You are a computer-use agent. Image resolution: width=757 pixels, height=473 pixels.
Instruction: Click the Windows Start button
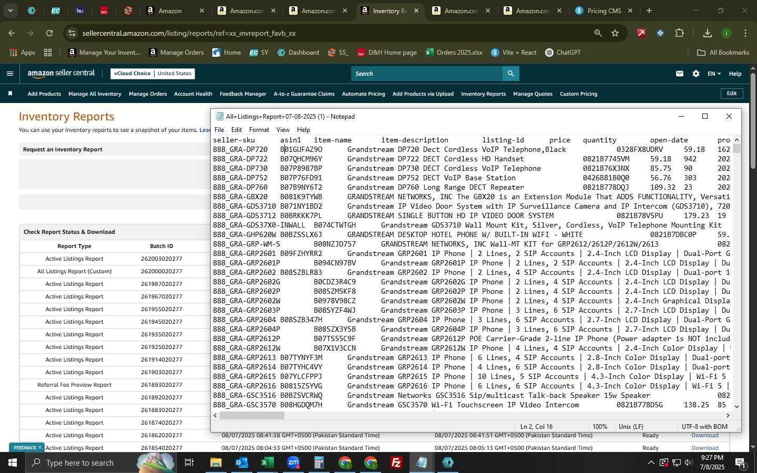coord(12,462)
